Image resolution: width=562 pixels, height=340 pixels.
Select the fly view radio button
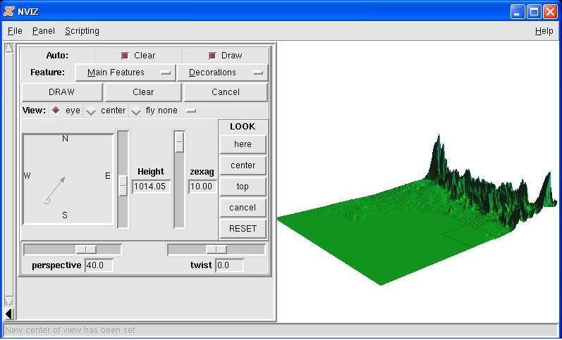pos(135,111)
